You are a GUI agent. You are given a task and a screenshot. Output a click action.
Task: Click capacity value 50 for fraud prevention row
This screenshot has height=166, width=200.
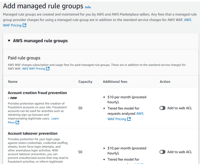[x=80, y=108]
